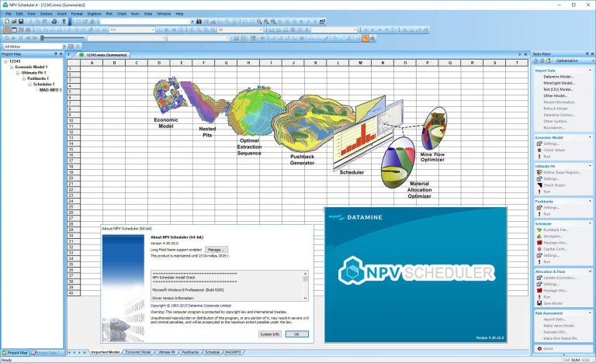Open the Project Map bottom tab
The image size is (596, 363).
pos(16,353)
